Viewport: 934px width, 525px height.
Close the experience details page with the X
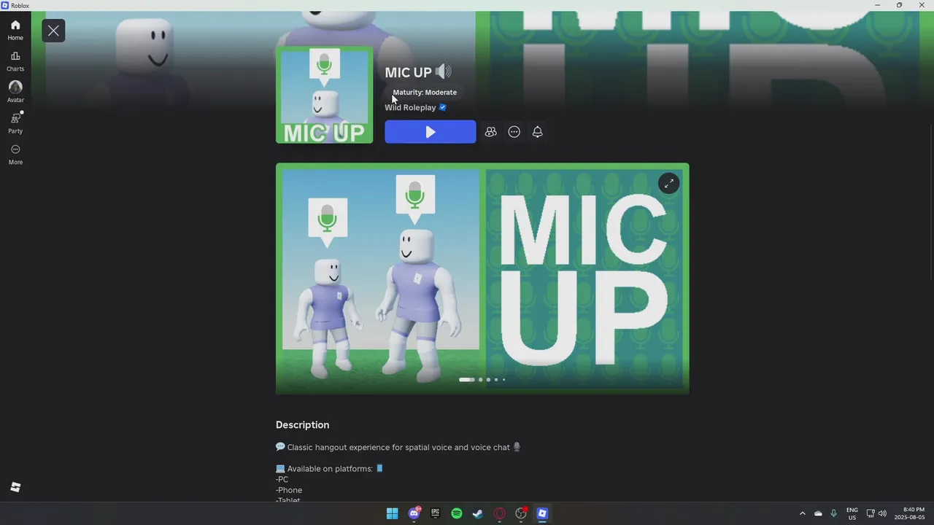[53, 31]
